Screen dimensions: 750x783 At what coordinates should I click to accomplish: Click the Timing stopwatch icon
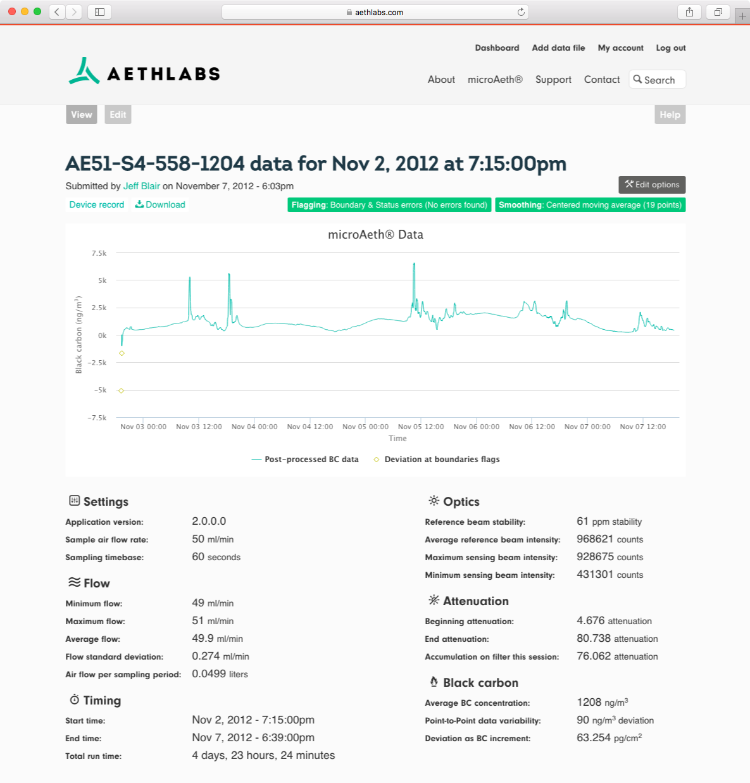click(x=73, y=699)
